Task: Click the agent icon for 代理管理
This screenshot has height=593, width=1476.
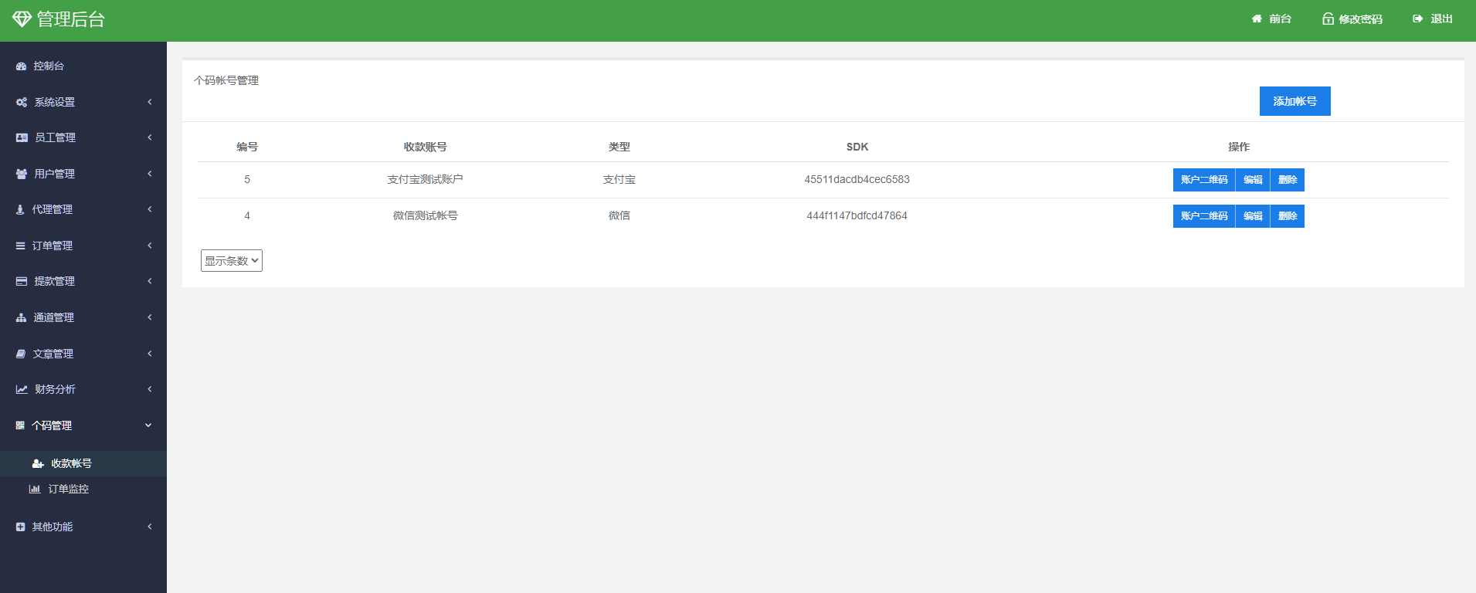Action: 20,209
